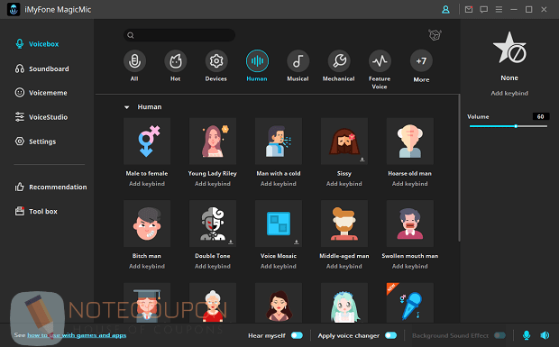
Task: Choose the Double Tone voice
Action: click(x=213, y=224)
